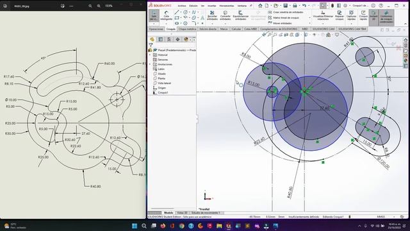The image size is (410, 231).
Task: Open Windows Start menu on taskbar
Action: [135, 226]
